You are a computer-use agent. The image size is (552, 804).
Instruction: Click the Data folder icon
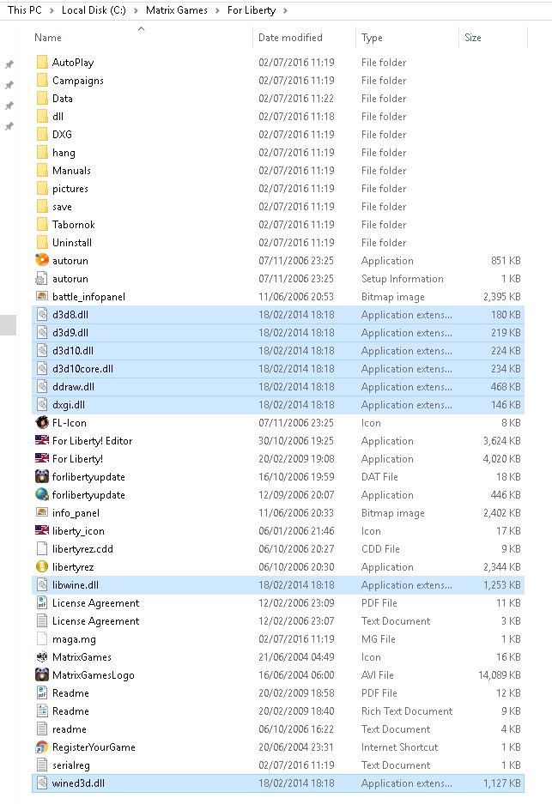coord(42,98)
